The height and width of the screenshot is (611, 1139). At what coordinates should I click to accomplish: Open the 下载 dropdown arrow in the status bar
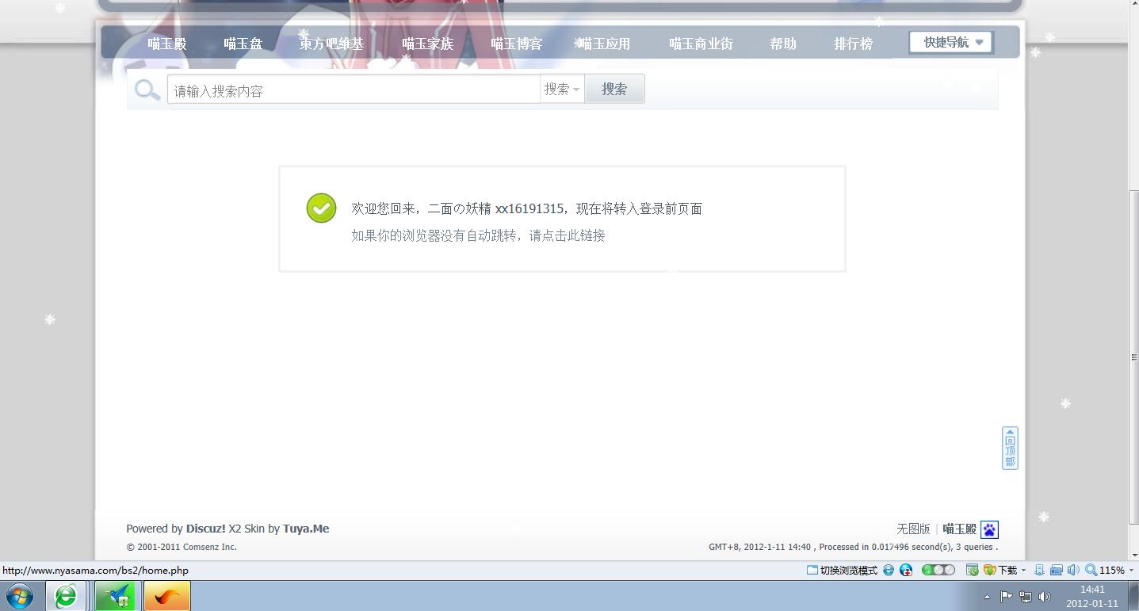click(1022, 570)
